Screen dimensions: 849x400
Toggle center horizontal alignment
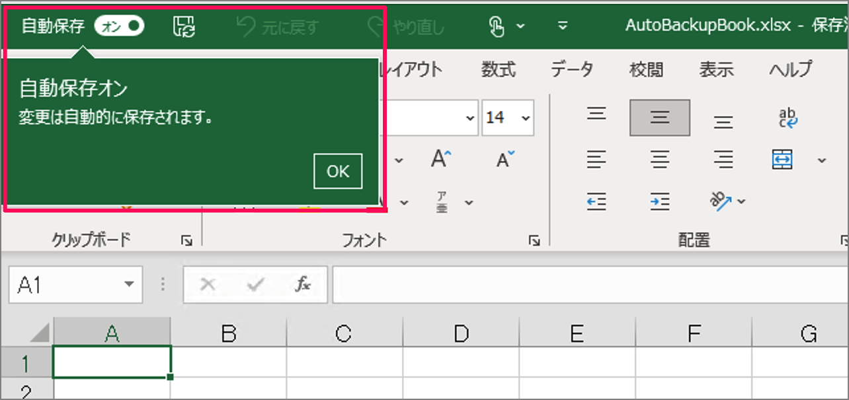pos(660,158)
